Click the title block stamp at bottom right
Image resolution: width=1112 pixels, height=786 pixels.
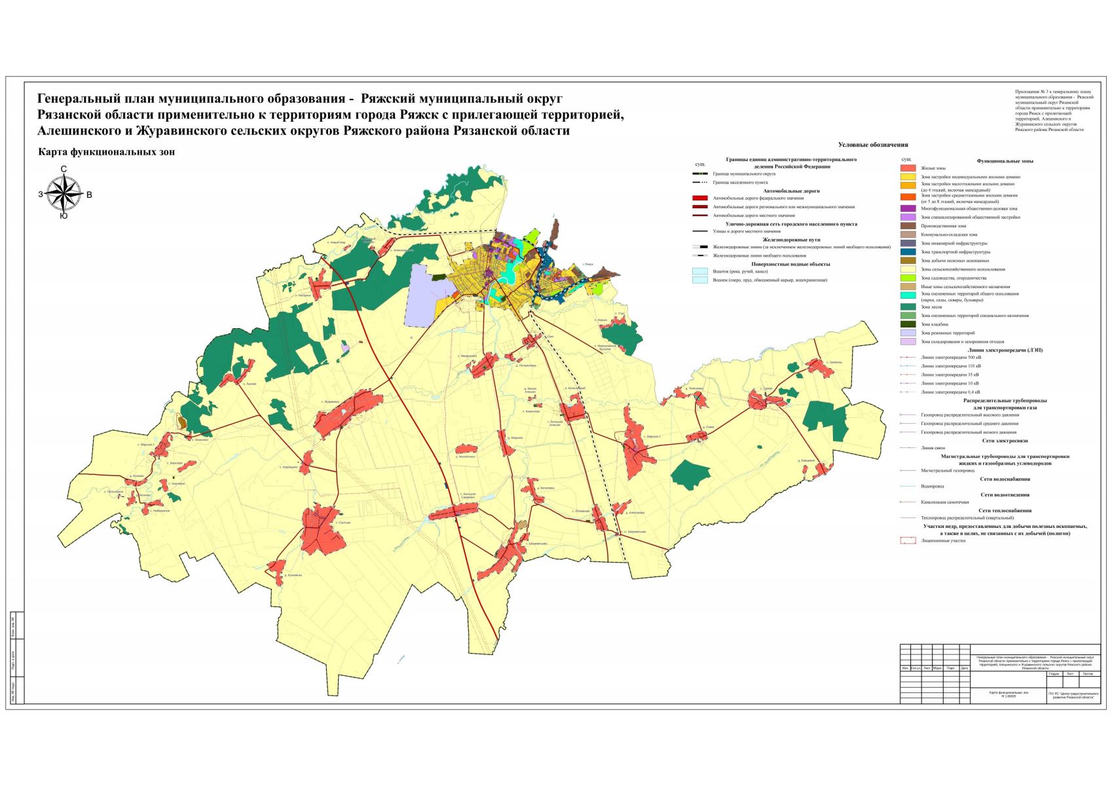click(x=1000, y=673)
